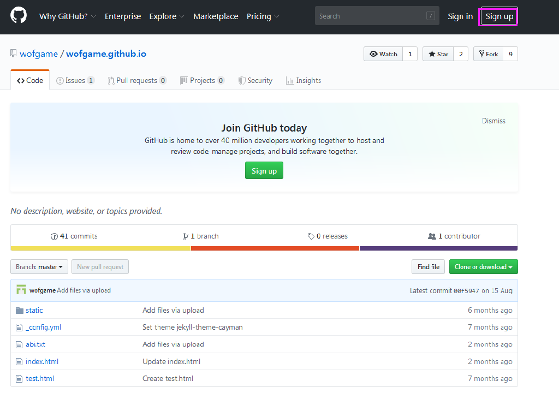Click the tag icon beside 0 releases
559x399 pixels.
[x=311, y=236]
